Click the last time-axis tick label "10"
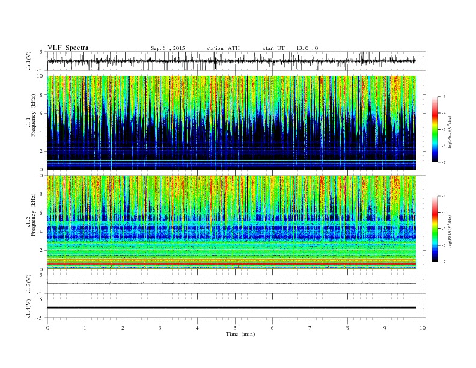 tap(423, 328)
